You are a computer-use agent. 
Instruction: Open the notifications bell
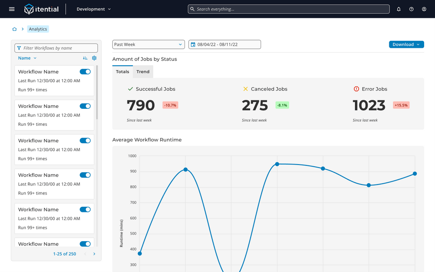[398, 9]
